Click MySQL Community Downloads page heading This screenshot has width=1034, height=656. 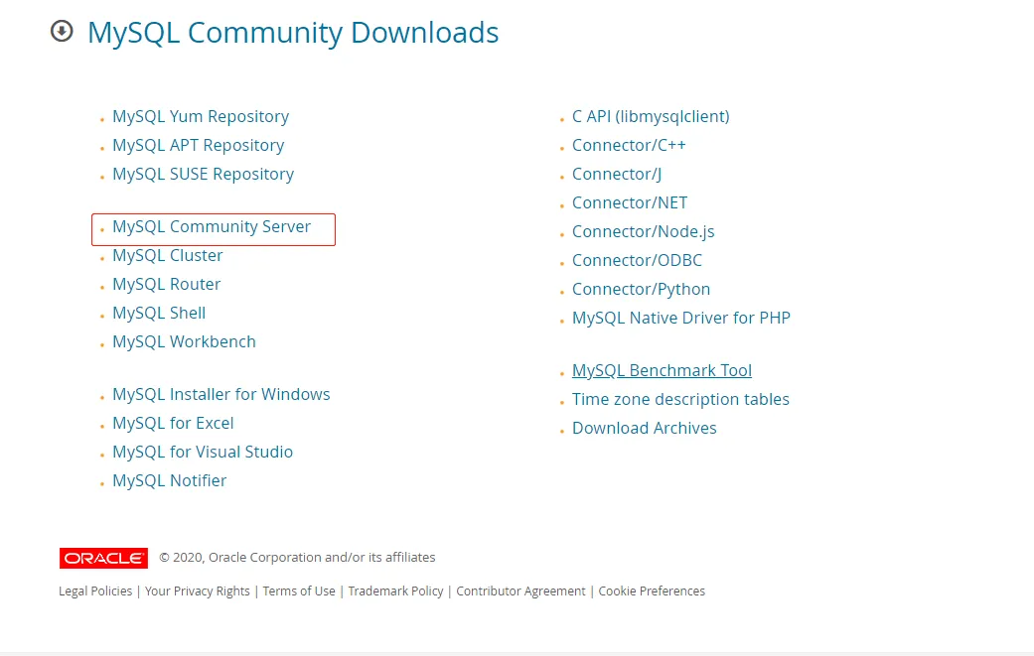(x=293, y=33)
